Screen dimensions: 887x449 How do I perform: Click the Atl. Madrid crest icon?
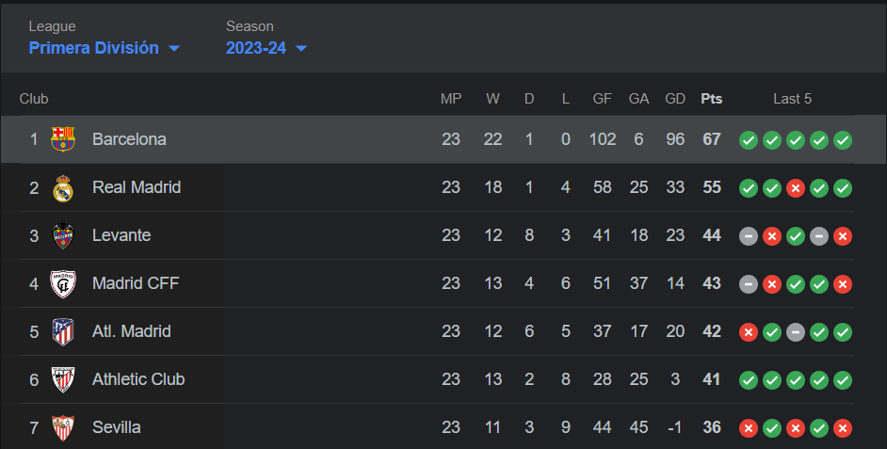[63, 332]
